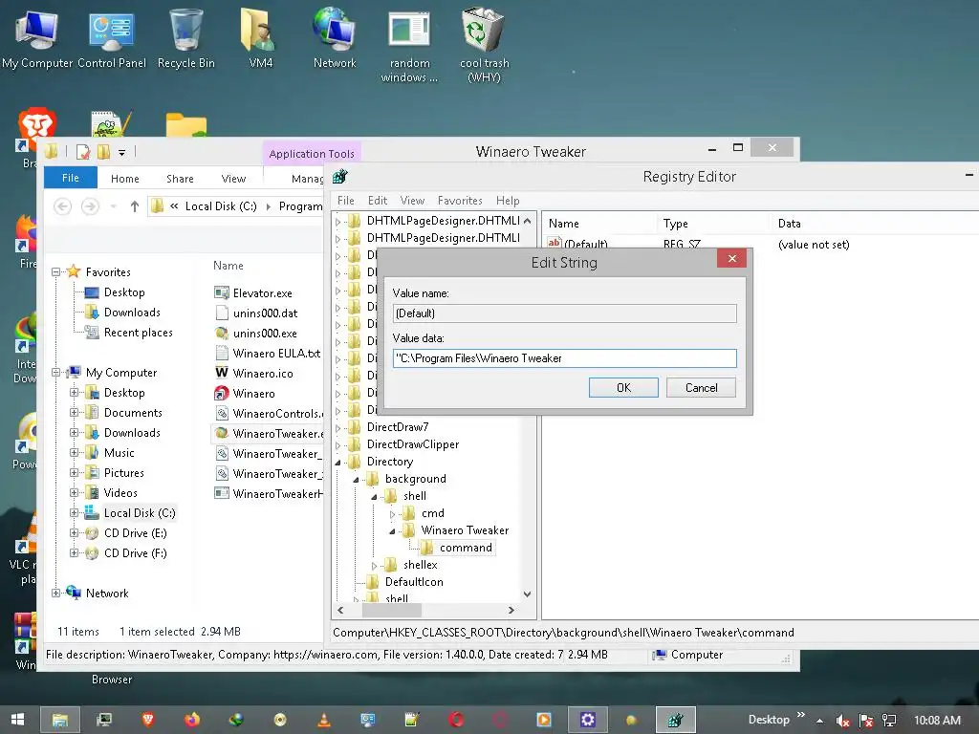This screenshot has width=979, height=734.
Task: Expand DirectDraw7 registry key
Action: pyautogui.click(x=337, y=427)
